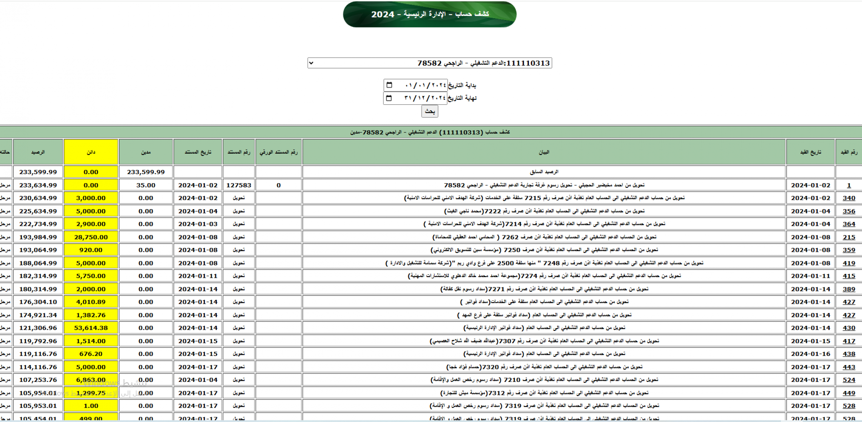The image size is (862, 422).
Task: Click the description column header
Action: 544,152
